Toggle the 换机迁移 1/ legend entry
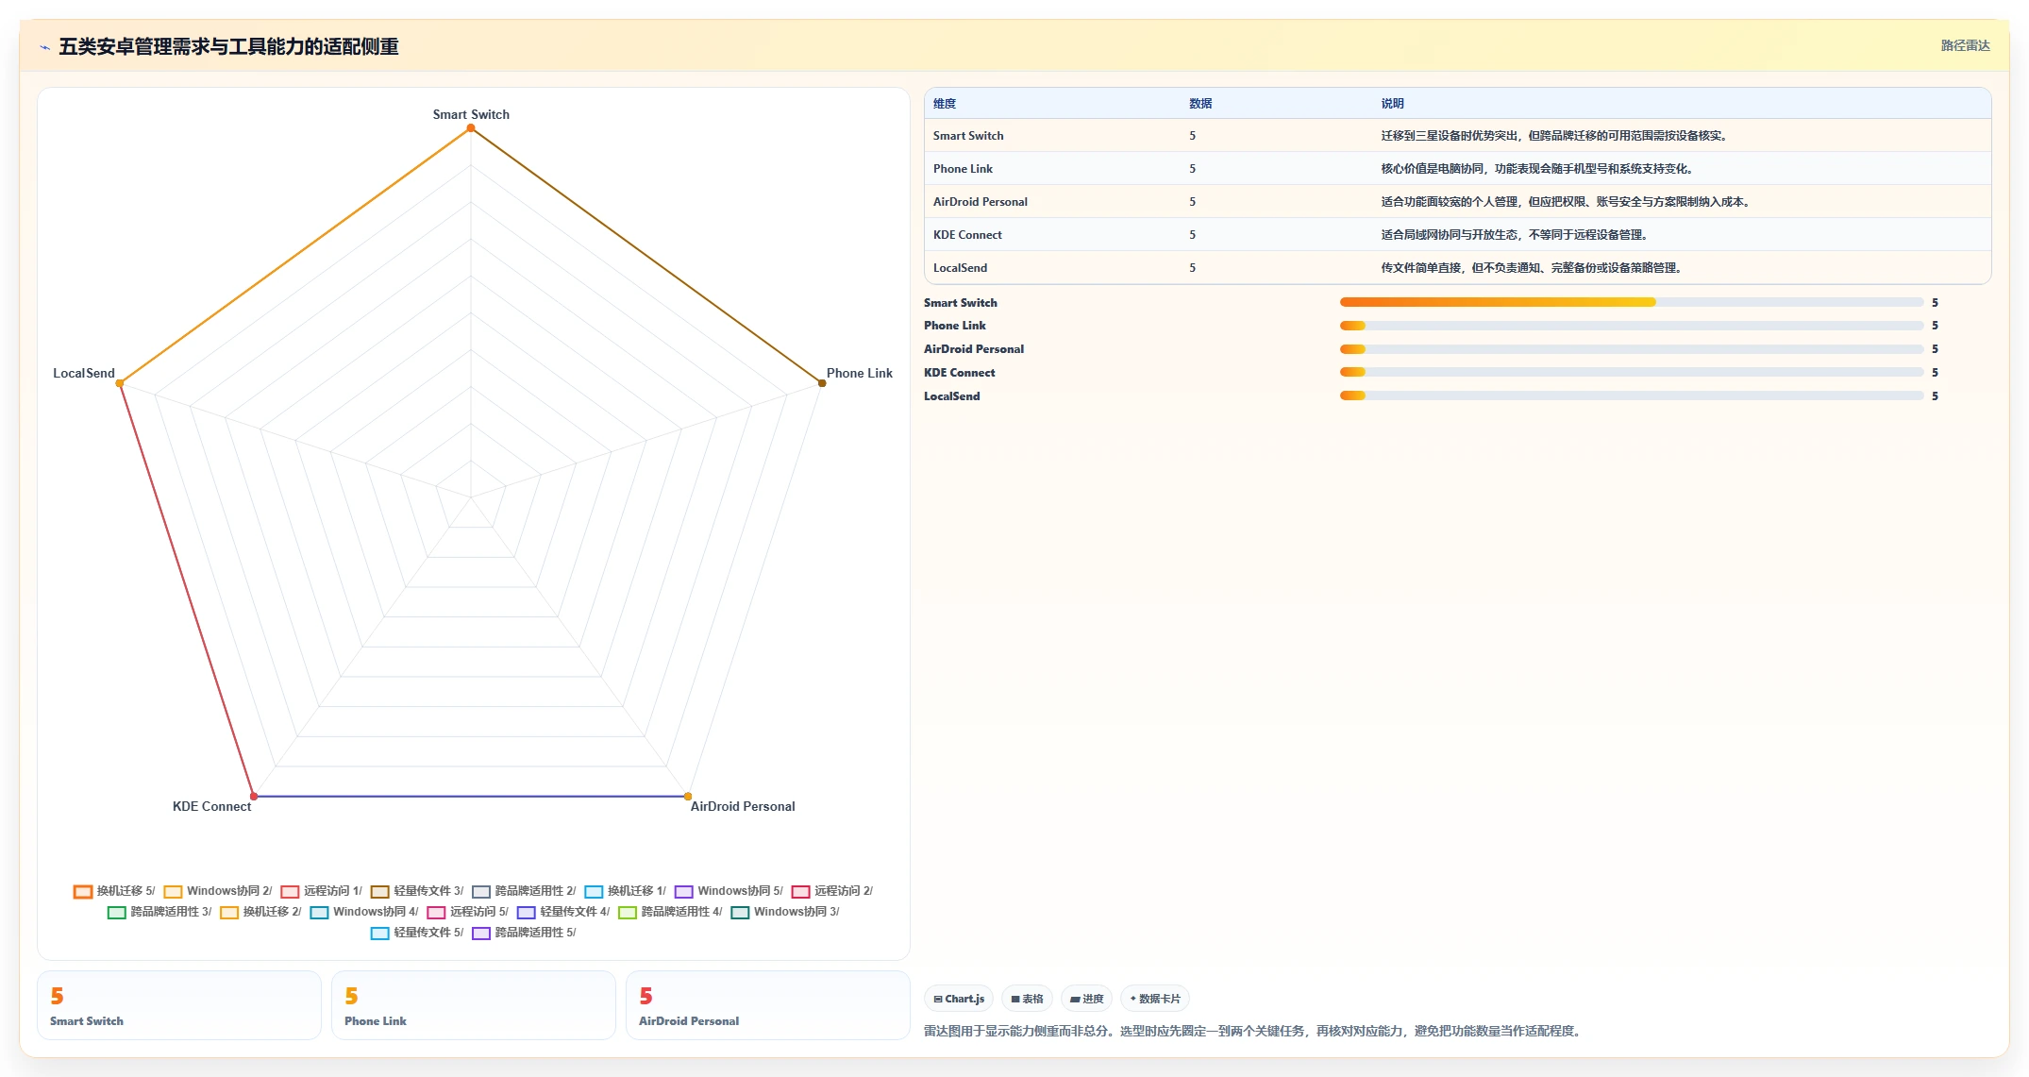 pyautogui.click(x=626, y=891)
